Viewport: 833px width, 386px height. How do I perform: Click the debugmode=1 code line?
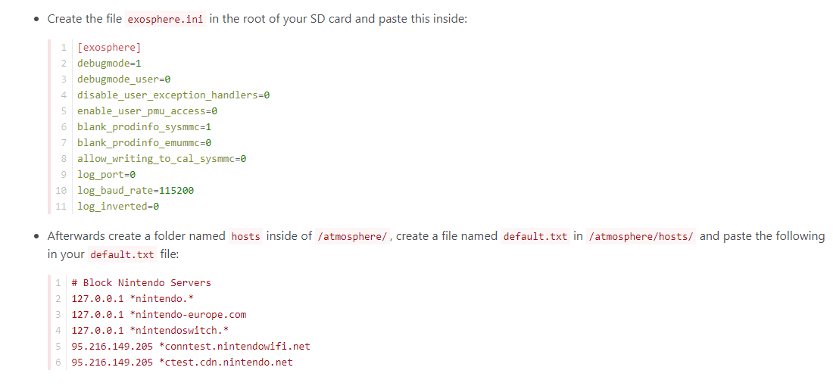pos(109,64)
